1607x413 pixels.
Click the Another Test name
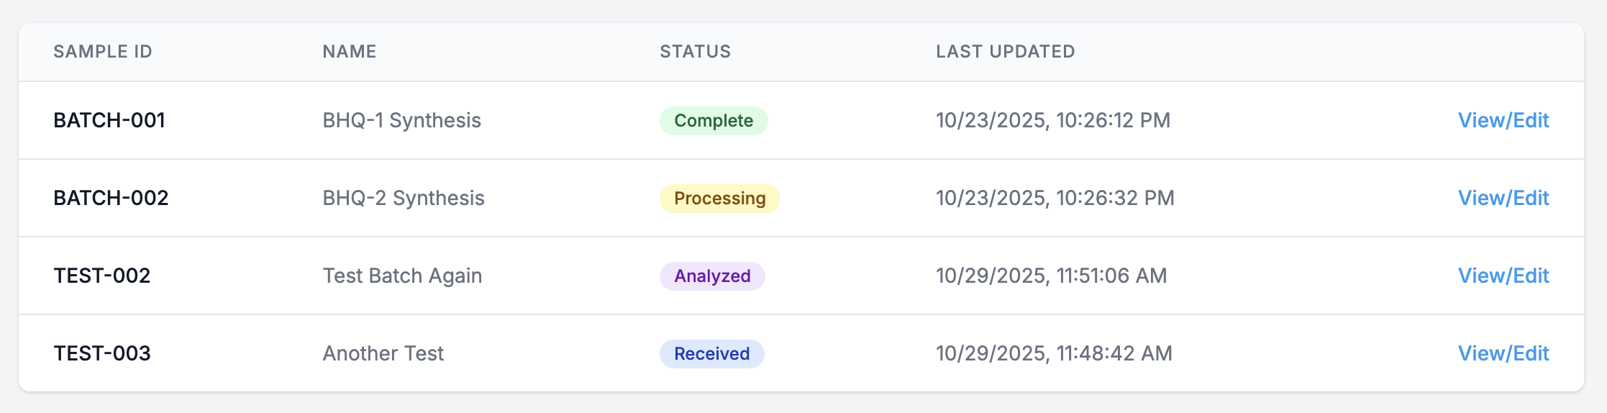[383, 353]
